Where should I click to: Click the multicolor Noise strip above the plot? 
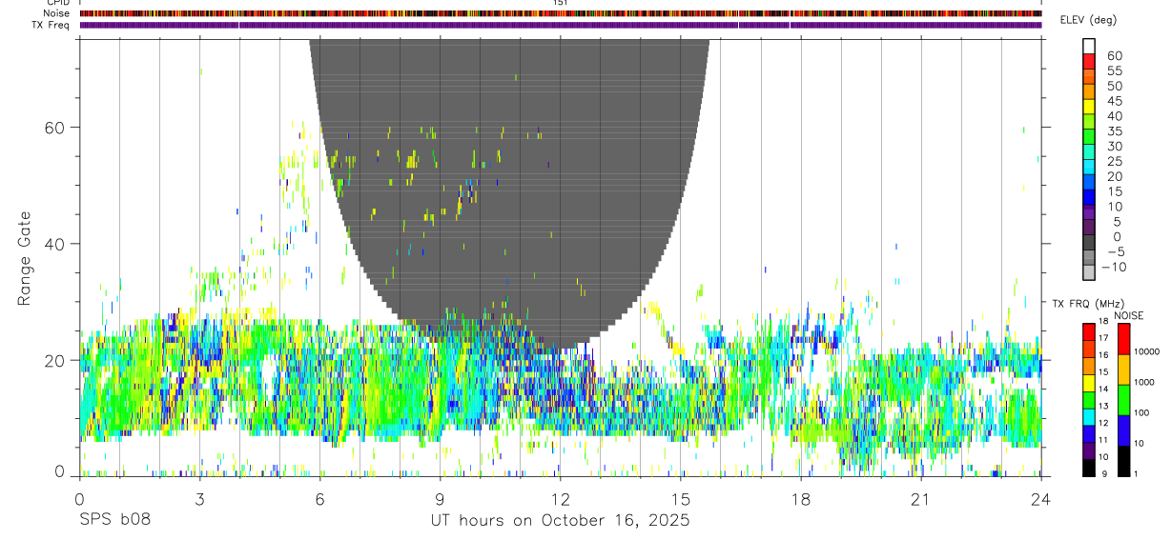[x=560, y=14]
